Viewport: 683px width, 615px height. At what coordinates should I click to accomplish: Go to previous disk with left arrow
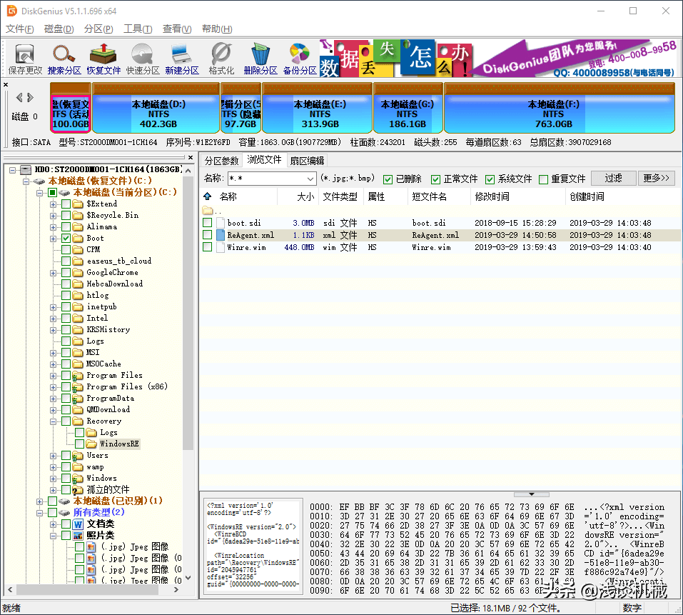pos(19,97)
